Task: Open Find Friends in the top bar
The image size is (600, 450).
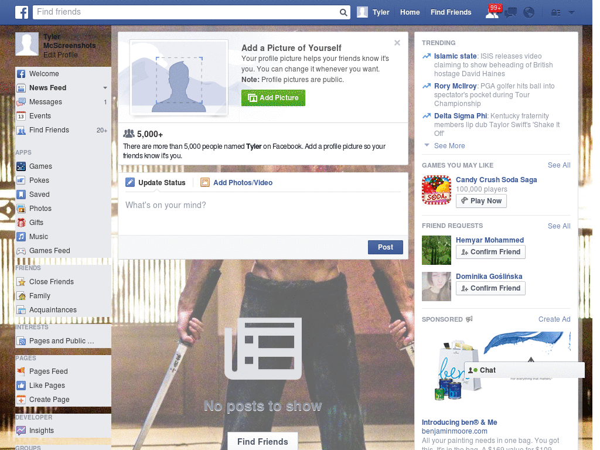Action: pyautogui.click(x=451, y=12)
